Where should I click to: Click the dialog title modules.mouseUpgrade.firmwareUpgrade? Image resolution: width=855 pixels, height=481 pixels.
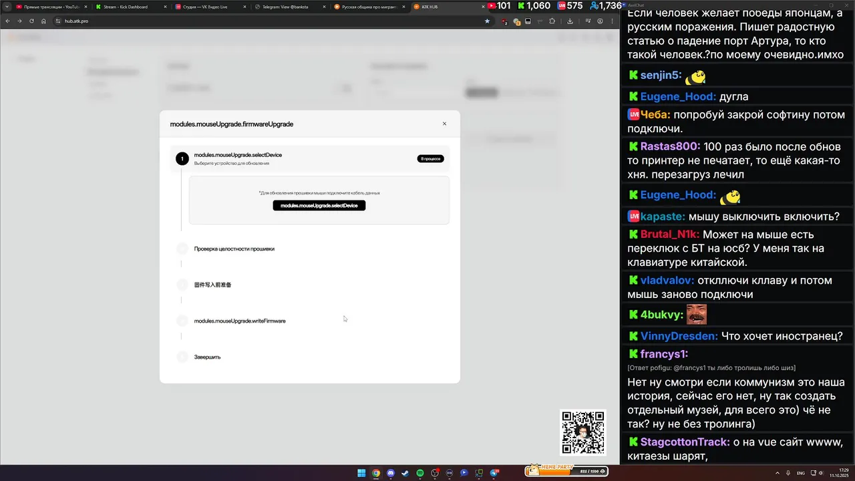pos(232,124)
